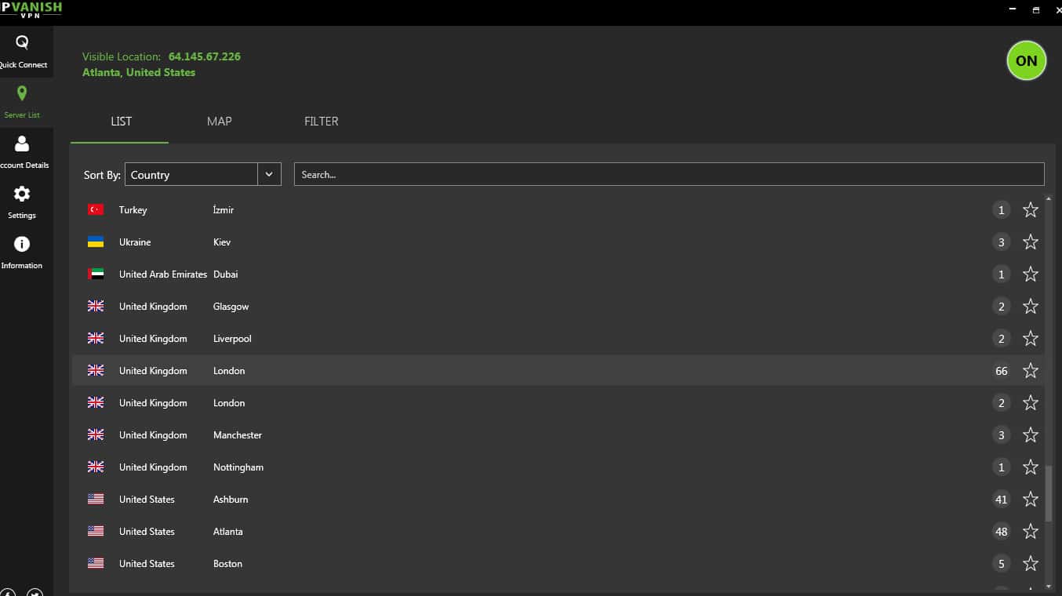This screenshot has height=596, width=1062.
Task: Click the US flag in Ashburn row
Action: point(96,499)
